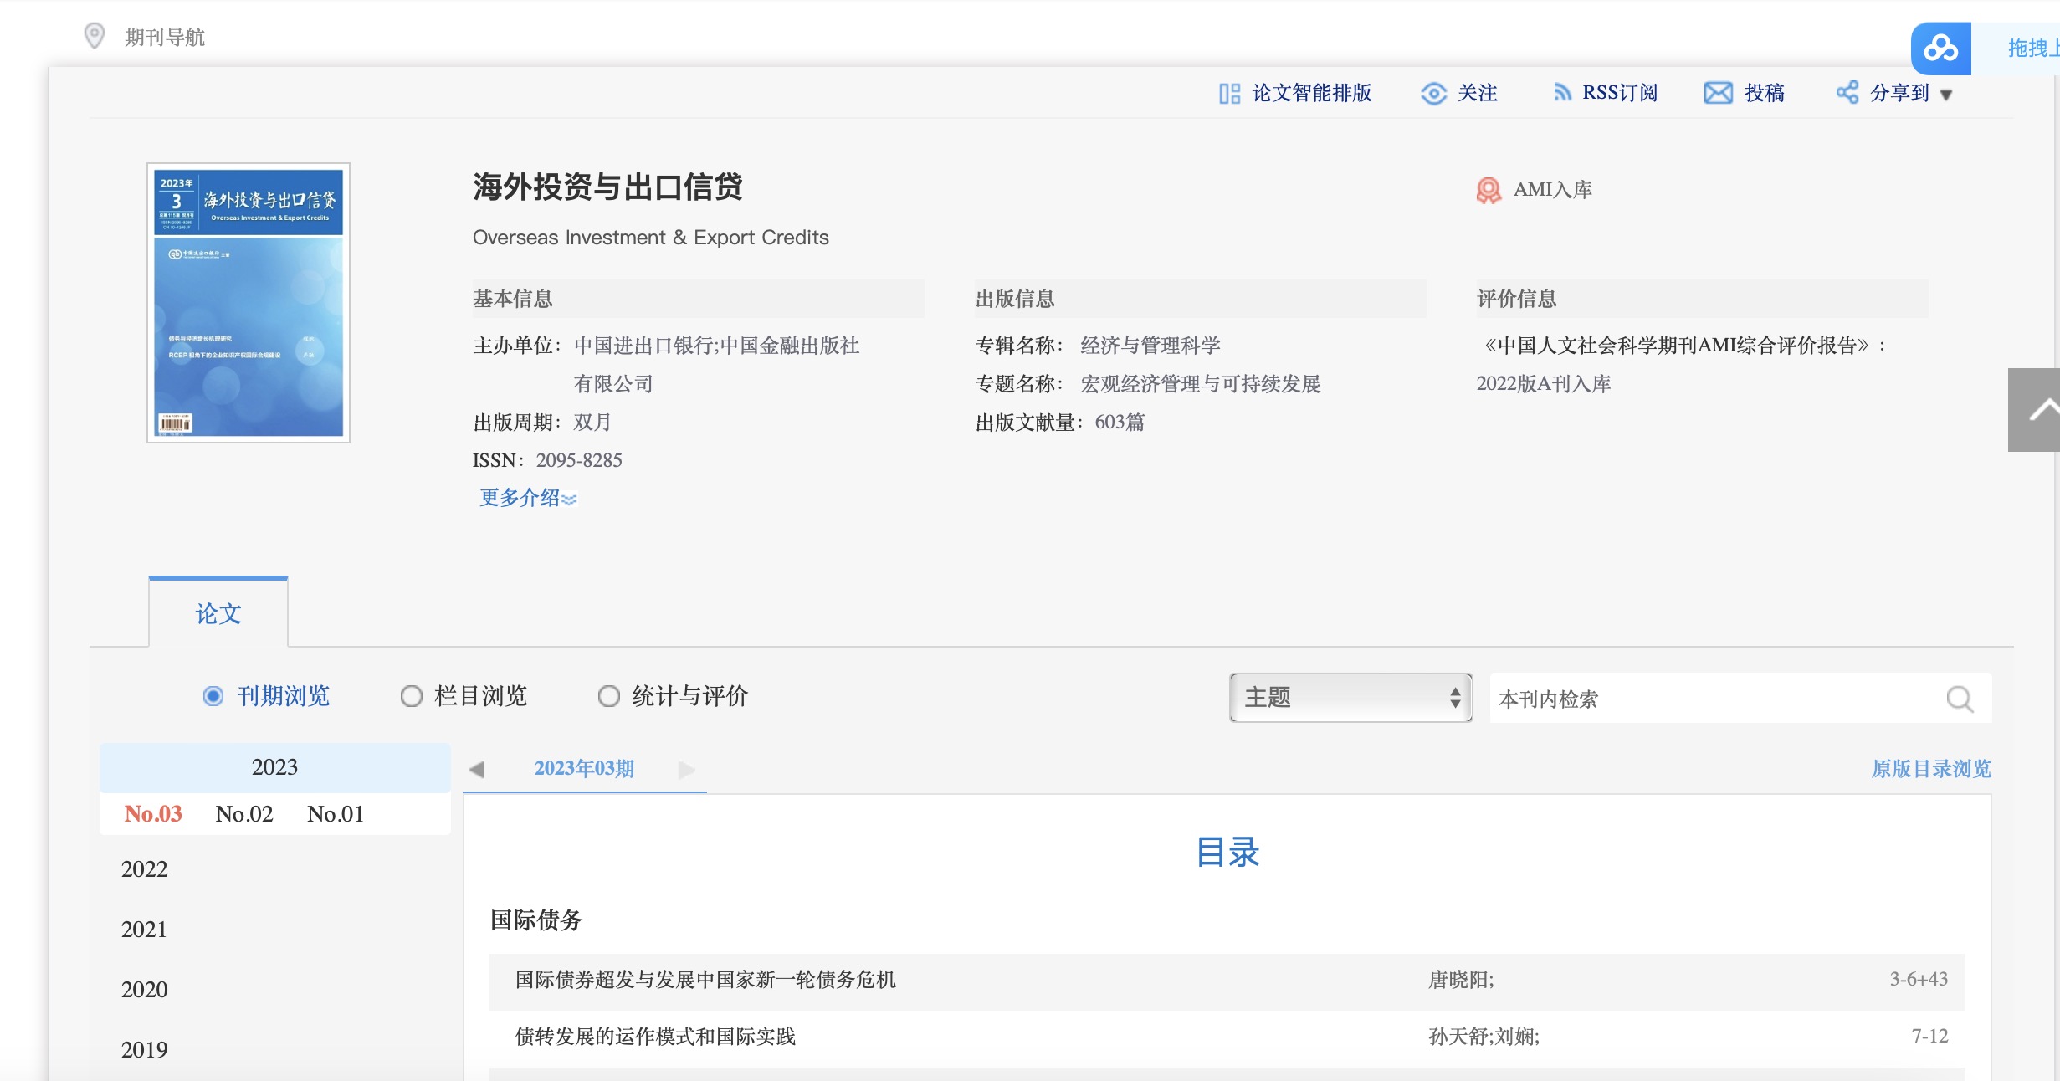Click the RSS订阅 feed icon

click(1561, 93)
